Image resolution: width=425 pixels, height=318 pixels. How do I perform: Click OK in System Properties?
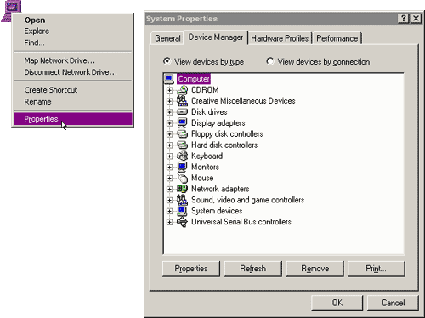pyautogui.click(x=337, y=303)
